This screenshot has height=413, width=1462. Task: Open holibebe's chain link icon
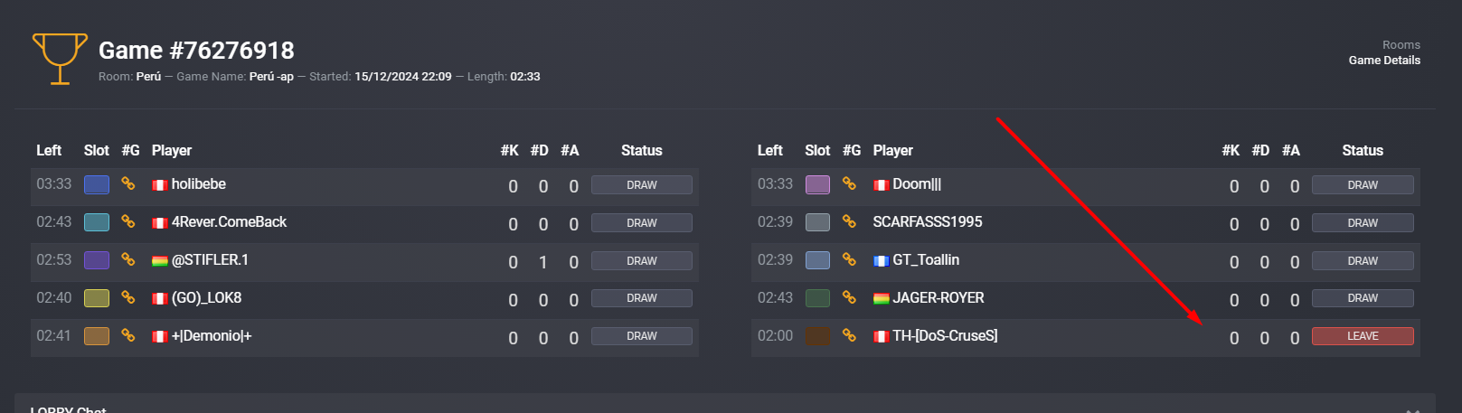coord(128,184)
